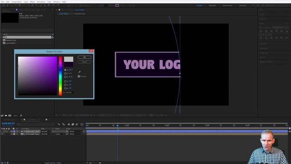The width and height of the screenshot is (291, 164).
Task: Open Parent dropdown for layer 1
Action: [75, 131]
